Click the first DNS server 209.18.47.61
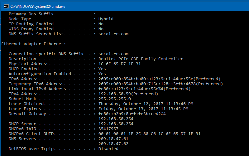The image size is (249, 156). click(x=113, y=139)
